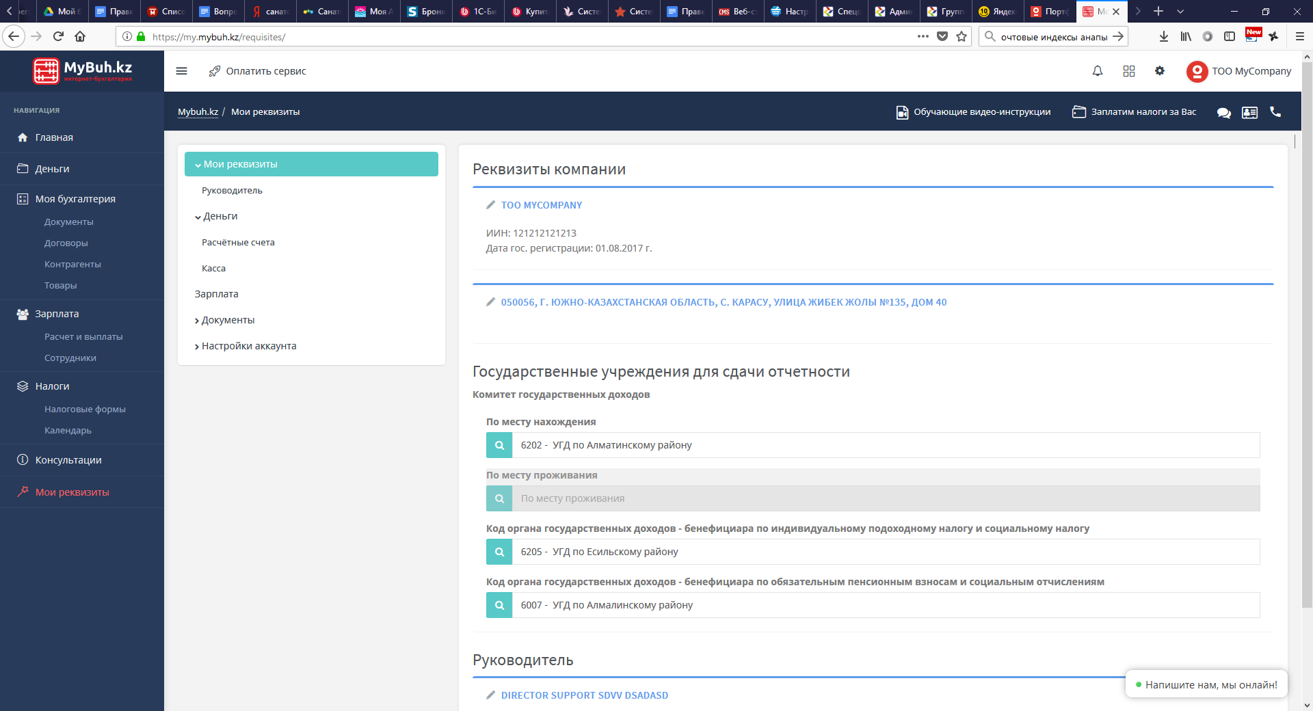Viewport: 1313px width, 711px height.
Task: Bookmark this page with star
Action: click(961, 36)
